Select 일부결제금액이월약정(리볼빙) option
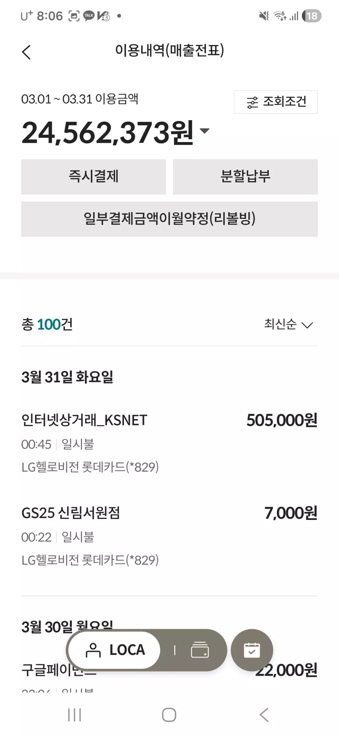339x735 pixels. [x=169, y=219]
